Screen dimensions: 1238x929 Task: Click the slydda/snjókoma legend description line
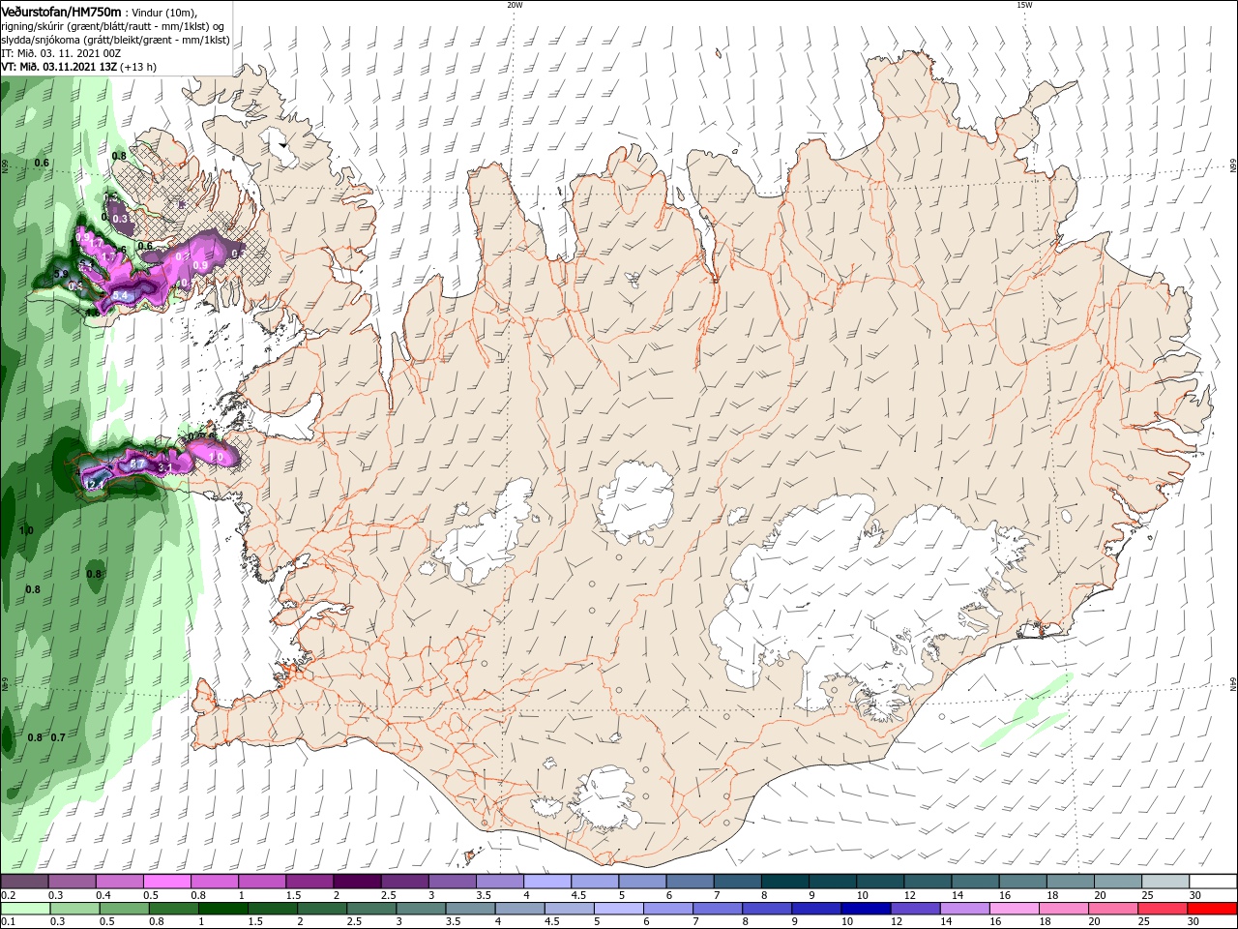click(116, 40)
